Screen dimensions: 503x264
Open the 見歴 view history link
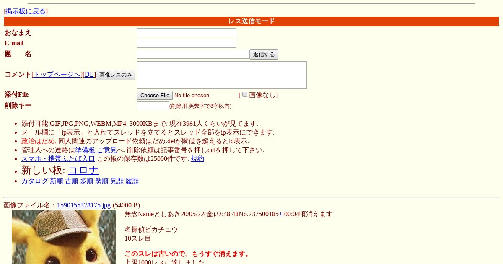coord(117,181)
